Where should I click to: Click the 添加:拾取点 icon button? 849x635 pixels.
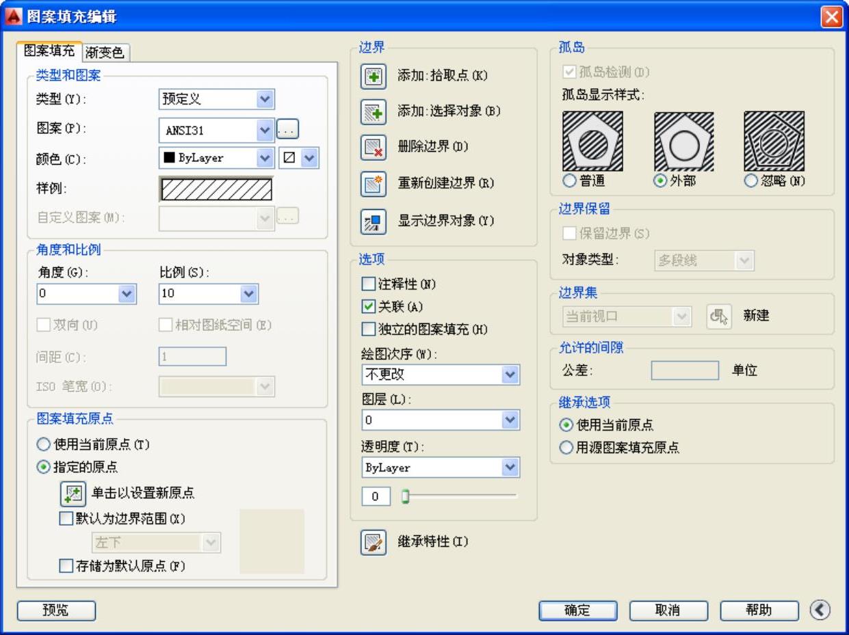coord(374,75)
